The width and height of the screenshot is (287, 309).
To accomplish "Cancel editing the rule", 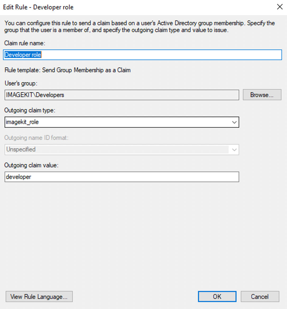I will [x=260, y=297].
